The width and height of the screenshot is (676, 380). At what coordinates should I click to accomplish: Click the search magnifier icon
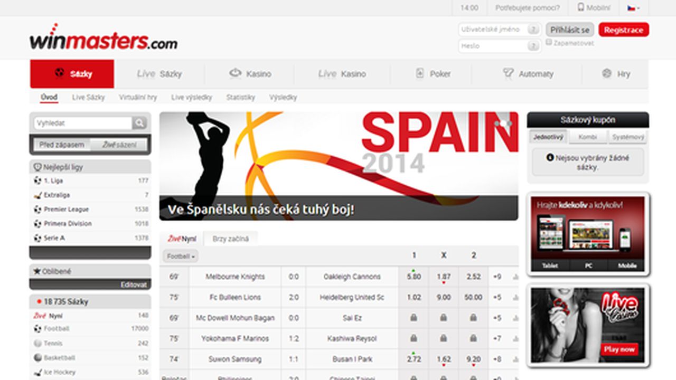pyautogui.click(x=139, y=123)
